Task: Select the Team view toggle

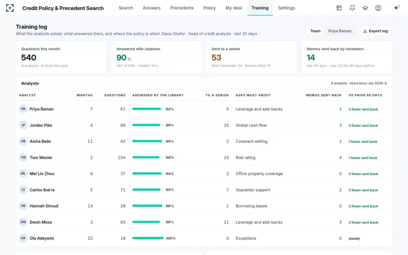Action: (315, 31)
